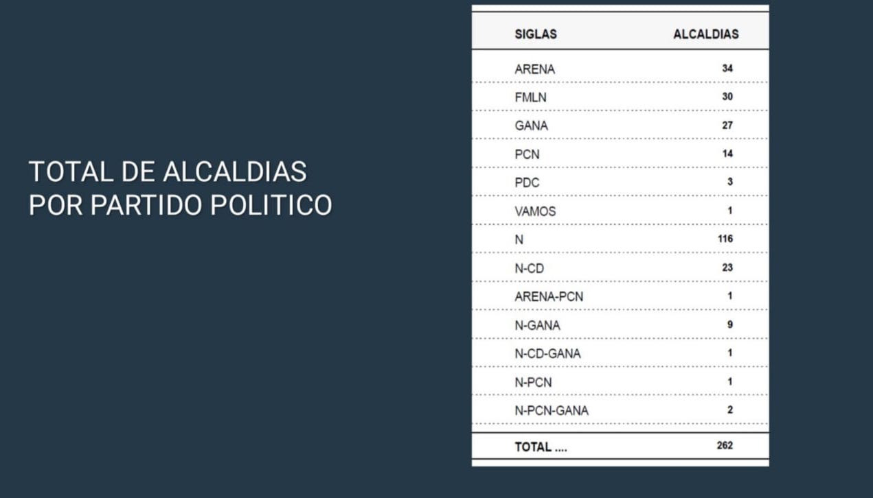This screenshot has width=873, height=498.
Task: Click the ARENA-PCN coalition label
Action: click(x=549, y=297)
